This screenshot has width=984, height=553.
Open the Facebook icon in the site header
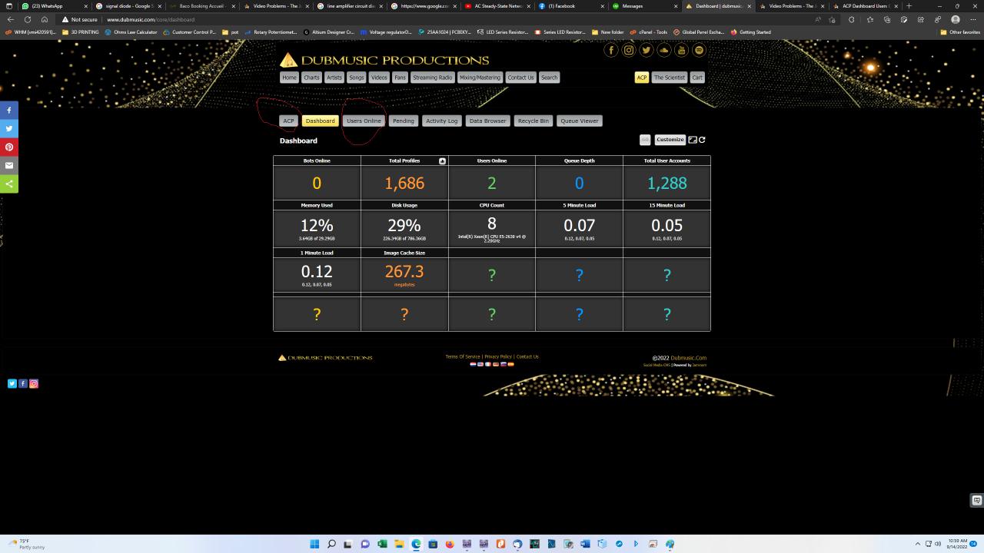[611, 50]
